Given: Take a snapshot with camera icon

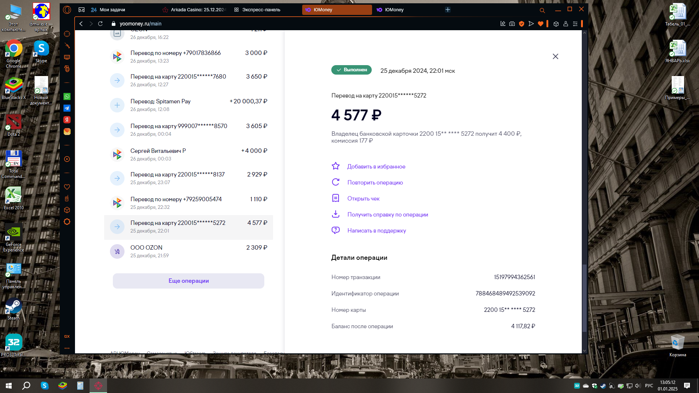Looking at the screenshot, I should click(512, 24).
